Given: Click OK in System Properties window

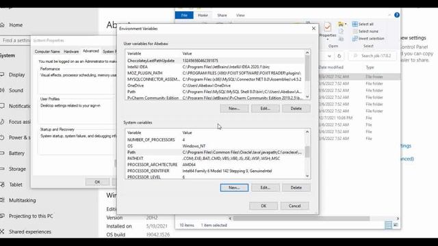Looking at the screenshot, I should (x=97, y=182).
